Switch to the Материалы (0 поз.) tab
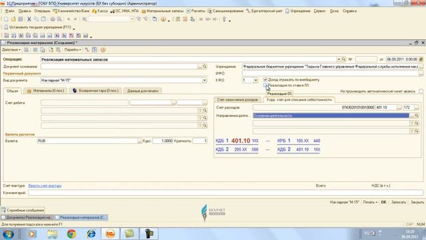Image resolution: width=426 pixels, height=240 pixels. click(45, 91)
